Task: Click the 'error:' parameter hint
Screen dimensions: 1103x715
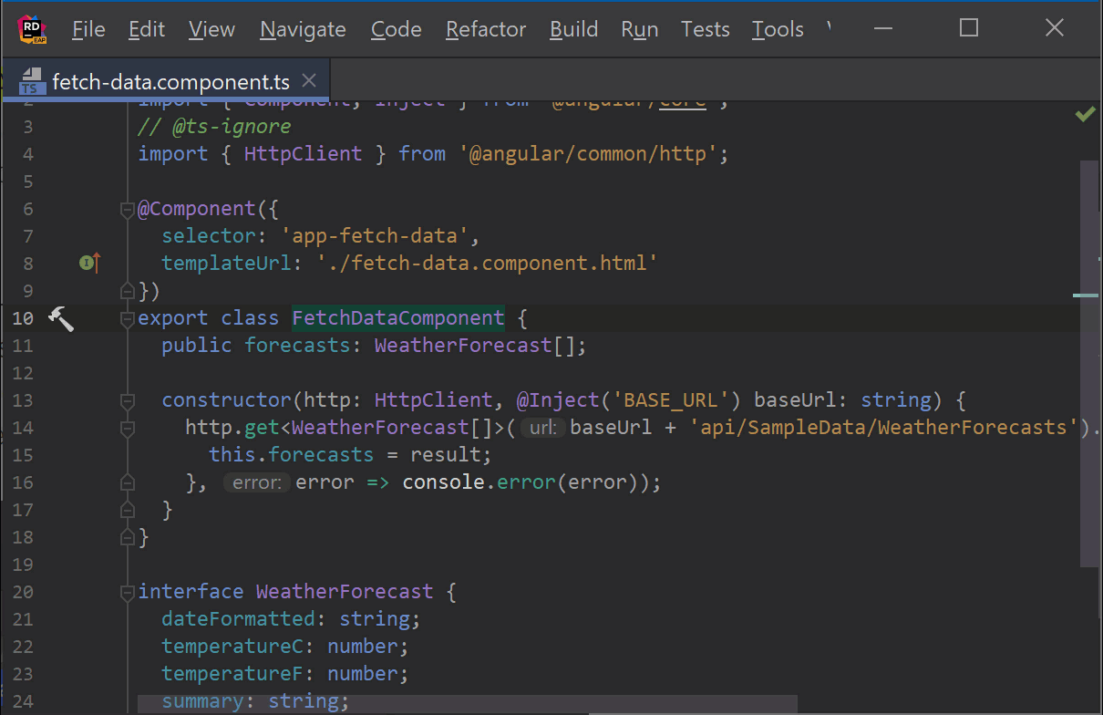Action: (x=257, y=482)
